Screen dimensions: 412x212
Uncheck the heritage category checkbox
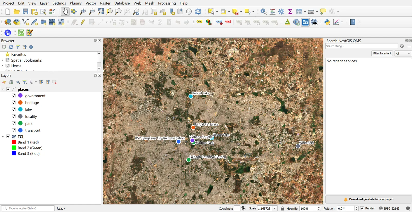point(14,102)
